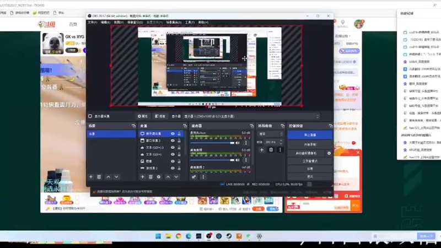
Task: Open 设置 settings from Controls panel
Action: 310,169
